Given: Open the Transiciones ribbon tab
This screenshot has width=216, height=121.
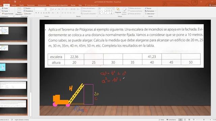Looking at the screenshot, I should 31,5.
